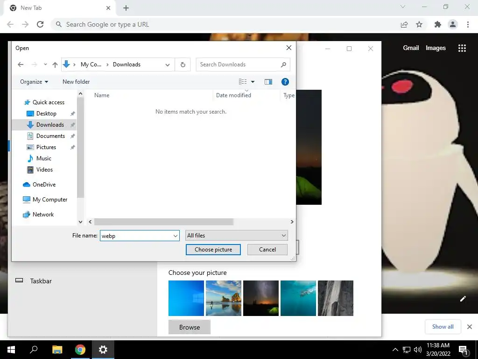Close the Chrome downloads bar
Viewport: 478px width, 359px height.
(x=470, y=327)
